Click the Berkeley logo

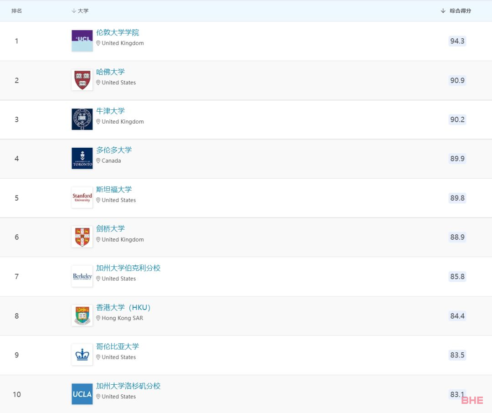pos(82,276)
